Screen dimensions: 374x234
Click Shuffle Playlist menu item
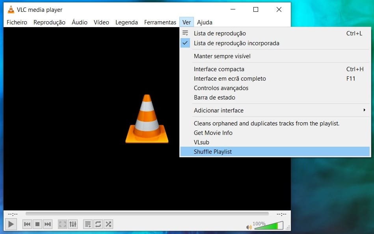pos(275,152)
